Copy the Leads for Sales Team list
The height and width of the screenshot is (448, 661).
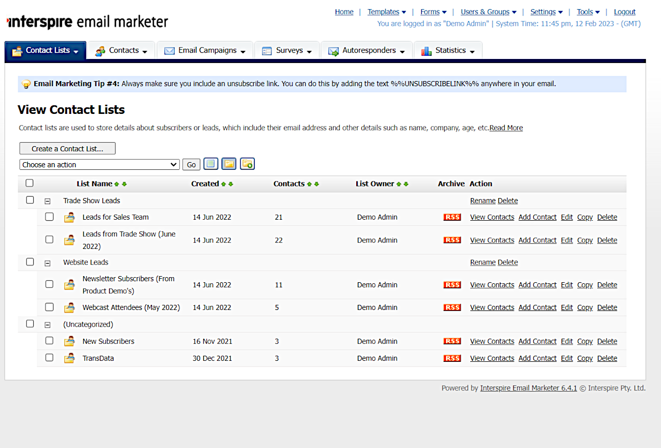[585, 217]
